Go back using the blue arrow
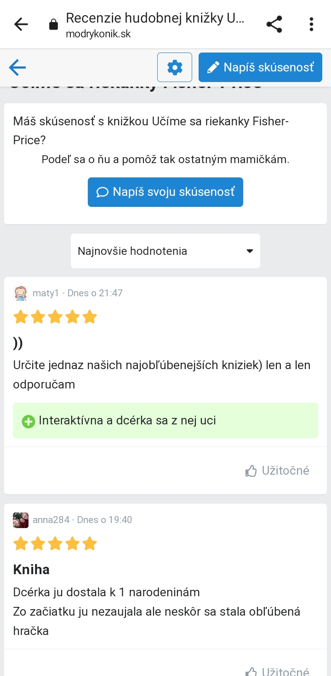 pos(17,68)
